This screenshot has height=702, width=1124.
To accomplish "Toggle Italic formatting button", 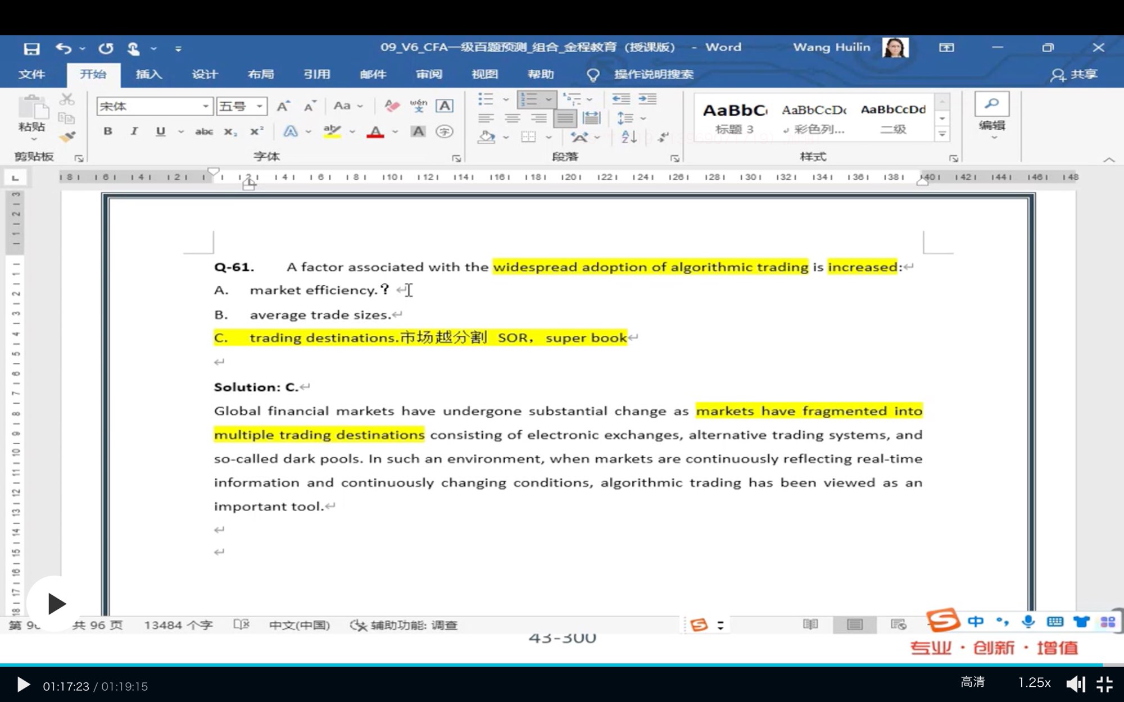I will (134, 131).
